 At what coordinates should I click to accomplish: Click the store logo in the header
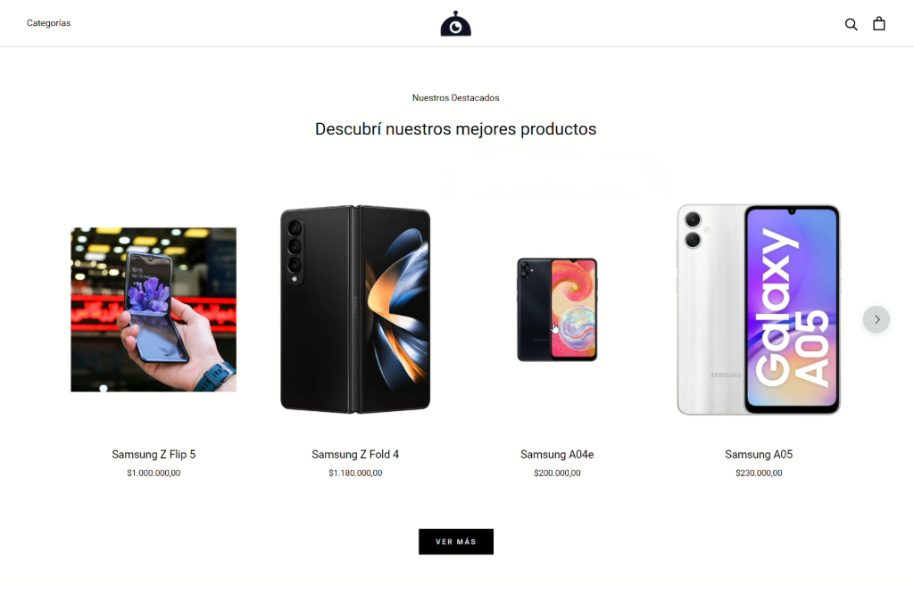[x=456, y=24]
